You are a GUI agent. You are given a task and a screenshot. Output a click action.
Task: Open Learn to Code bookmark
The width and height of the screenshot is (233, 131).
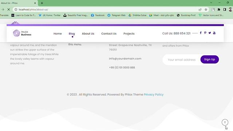pyautogui.click(x=23, y=15)
